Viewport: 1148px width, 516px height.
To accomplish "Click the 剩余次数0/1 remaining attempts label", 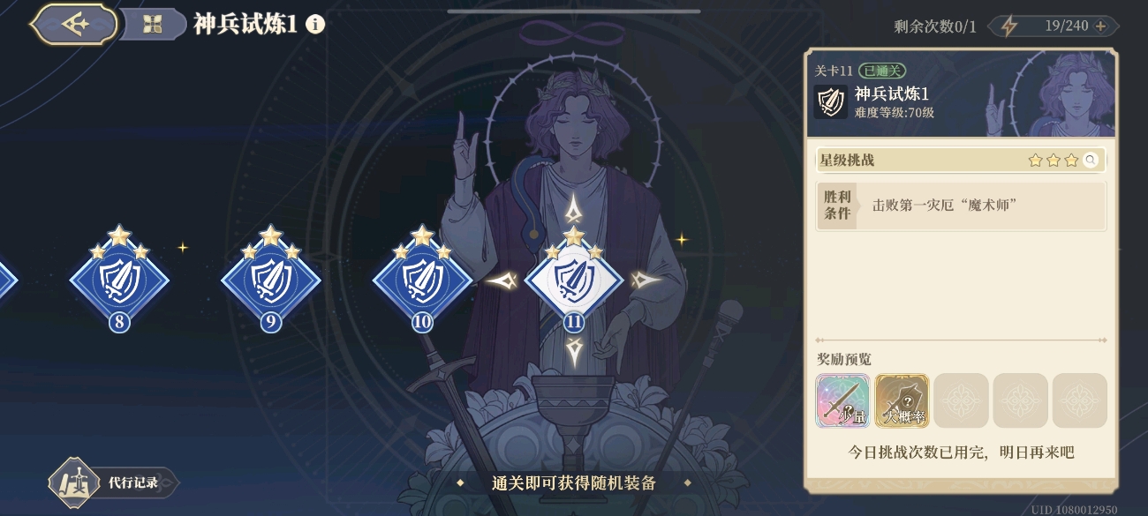I will tap(935, 26).
